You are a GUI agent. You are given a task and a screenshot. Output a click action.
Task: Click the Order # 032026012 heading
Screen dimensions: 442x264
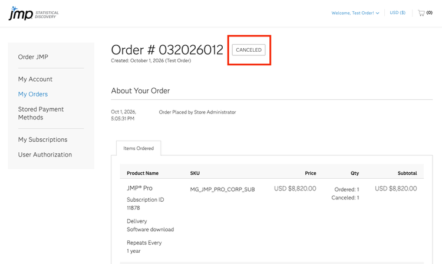tap(167, 50)
